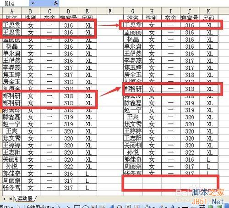
Task: Click cell 王婷婷 in column A
Action: click(12, 146)
